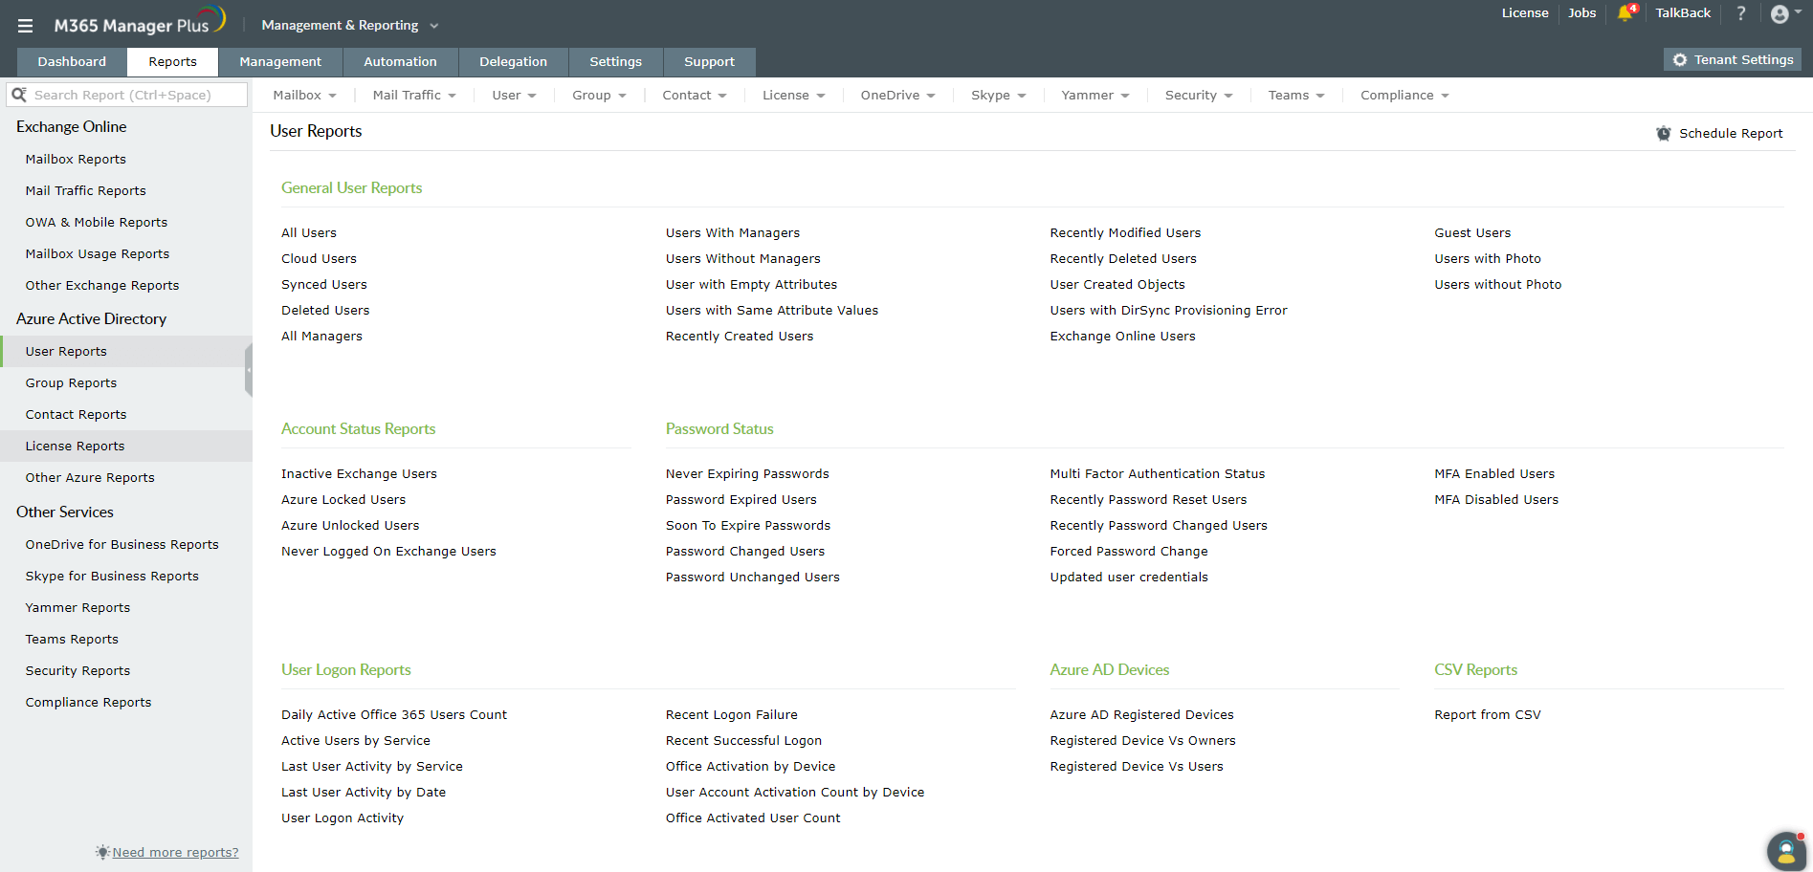The width and height of the screenshot is (1813, 872).
Task: Open the Security reports dropdown
Action: click(1198, 95)
